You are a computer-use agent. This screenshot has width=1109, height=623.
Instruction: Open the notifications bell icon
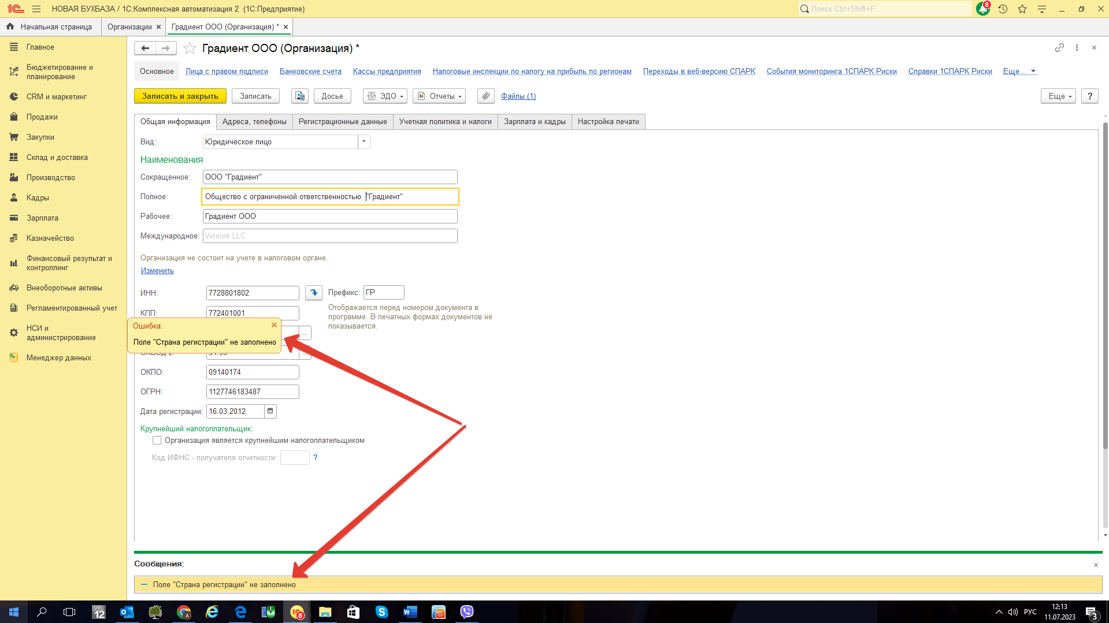[x=982, y=9]
